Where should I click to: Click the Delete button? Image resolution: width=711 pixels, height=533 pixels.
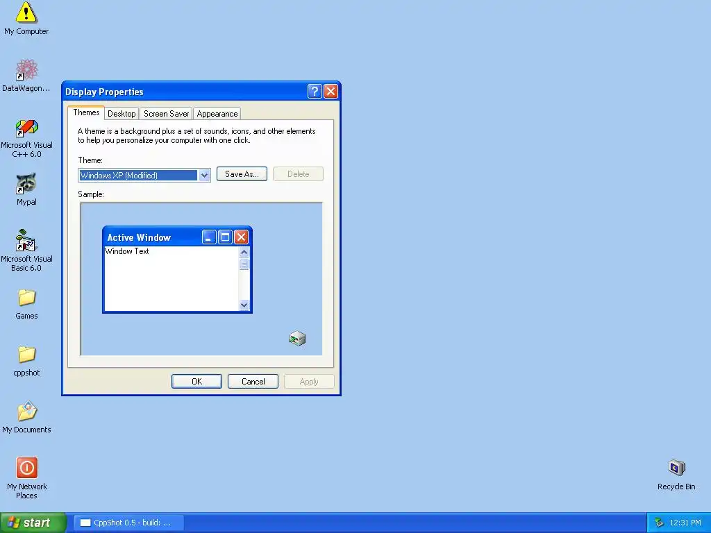tap(299, 174)
